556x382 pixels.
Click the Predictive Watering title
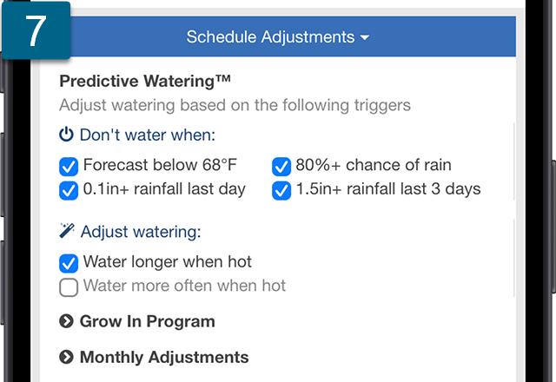point(145,81)
